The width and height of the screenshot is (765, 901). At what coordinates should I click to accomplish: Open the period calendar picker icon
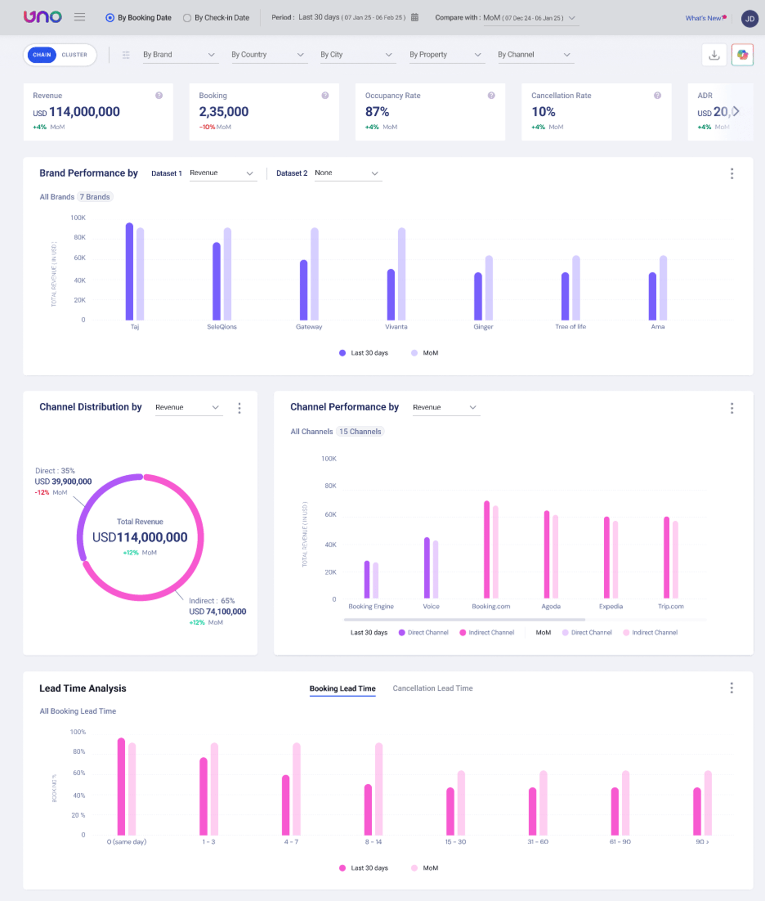point(414,18)
